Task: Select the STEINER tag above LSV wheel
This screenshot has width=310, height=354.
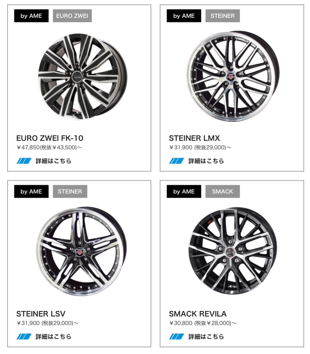Action: (70, 192)
